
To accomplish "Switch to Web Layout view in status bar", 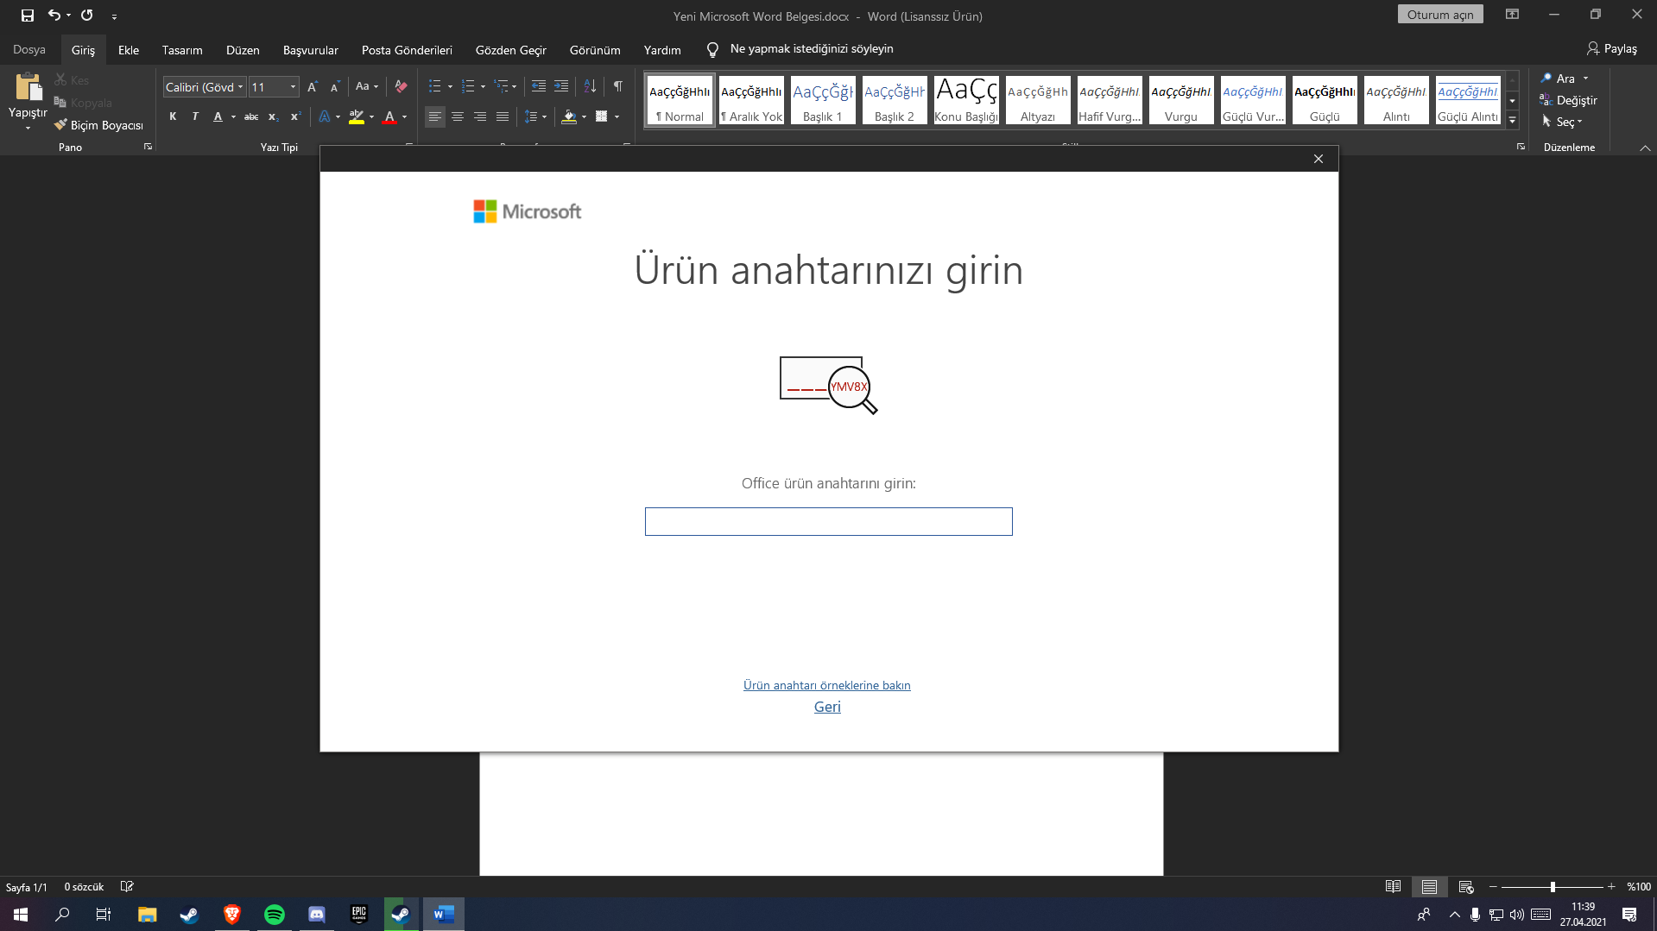I will tap(1466, 887).
